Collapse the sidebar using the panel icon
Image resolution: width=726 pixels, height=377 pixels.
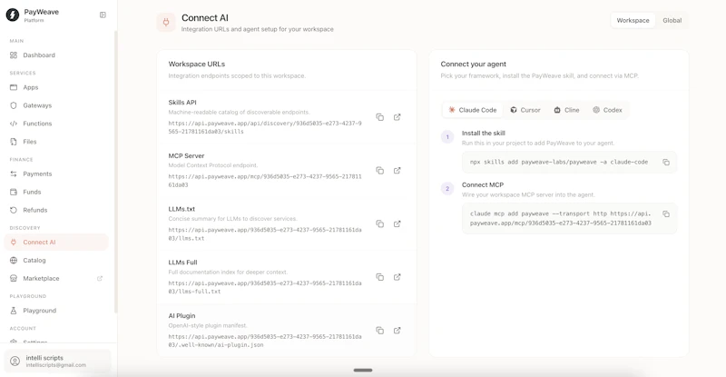tap(103, 15)
